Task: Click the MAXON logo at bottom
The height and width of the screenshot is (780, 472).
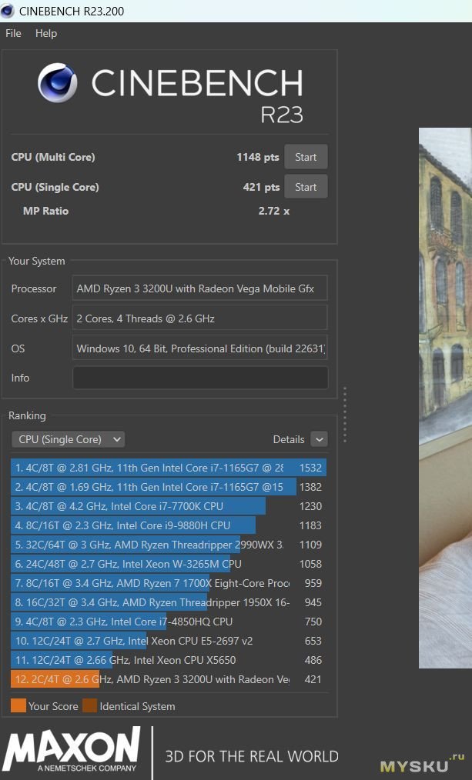Action: [72, 748]
